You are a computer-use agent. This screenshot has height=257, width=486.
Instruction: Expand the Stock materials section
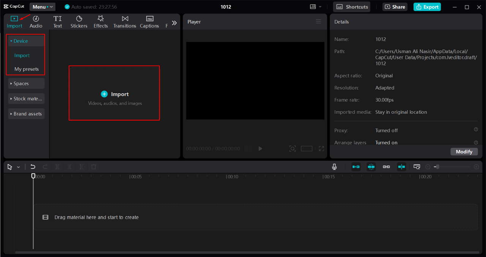tap(26, 99)
